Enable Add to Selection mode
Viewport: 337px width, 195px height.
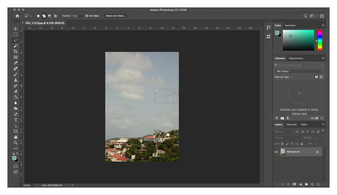pyautogui.click(x=44, y=16)
